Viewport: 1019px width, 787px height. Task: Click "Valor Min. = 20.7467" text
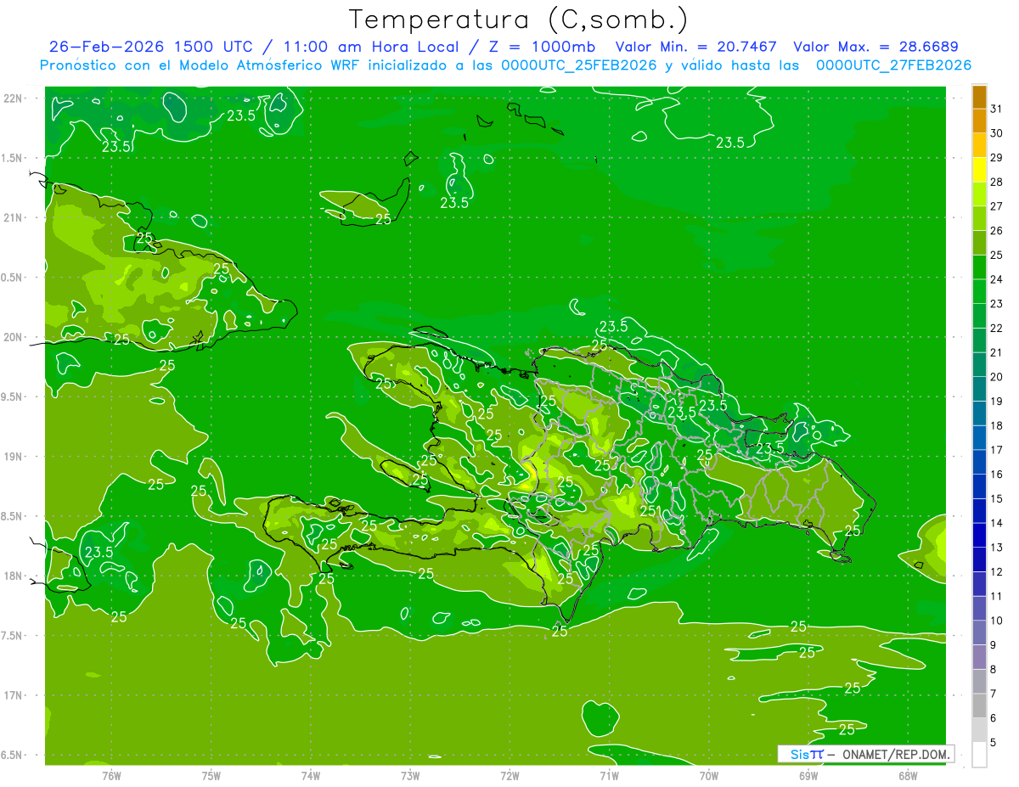pos(696,47)
